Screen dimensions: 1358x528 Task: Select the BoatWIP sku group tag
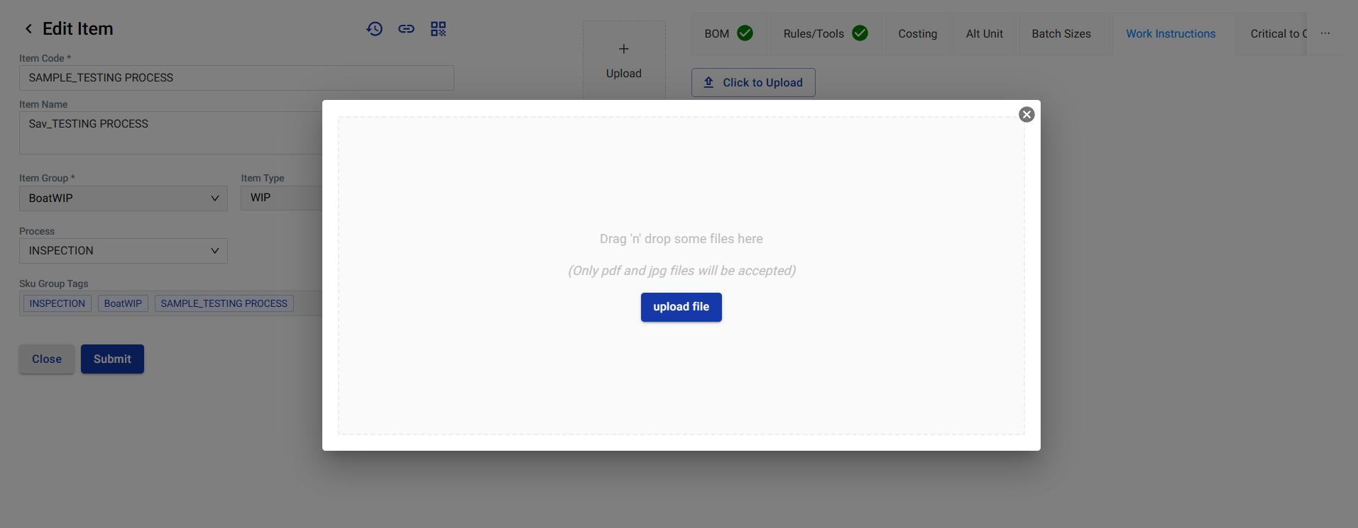pyautogui.click(x=123, y=304)
